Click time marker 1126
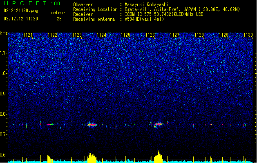The width and height of the screenshot is (257, 163). (x=150, y=35)
